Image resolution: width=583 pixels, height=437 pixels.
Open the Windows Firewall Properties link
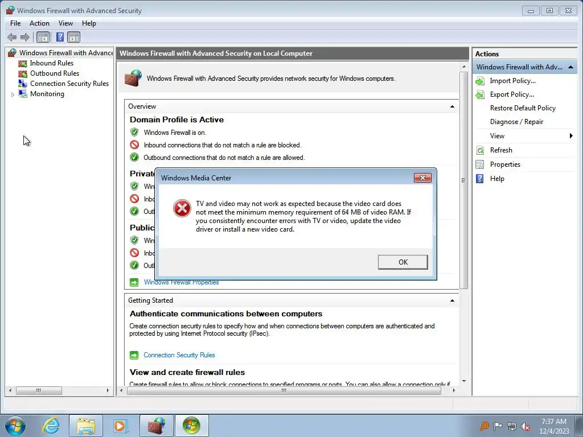point(181,282)
